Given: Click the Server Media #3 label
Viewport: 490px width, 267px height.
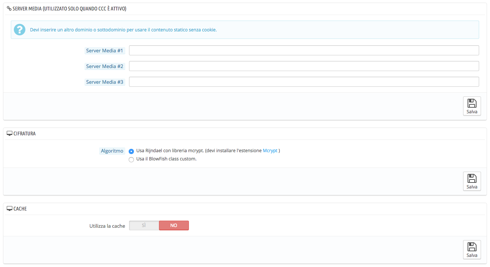Looking at the screenshot, I should [x=104, y=82].
